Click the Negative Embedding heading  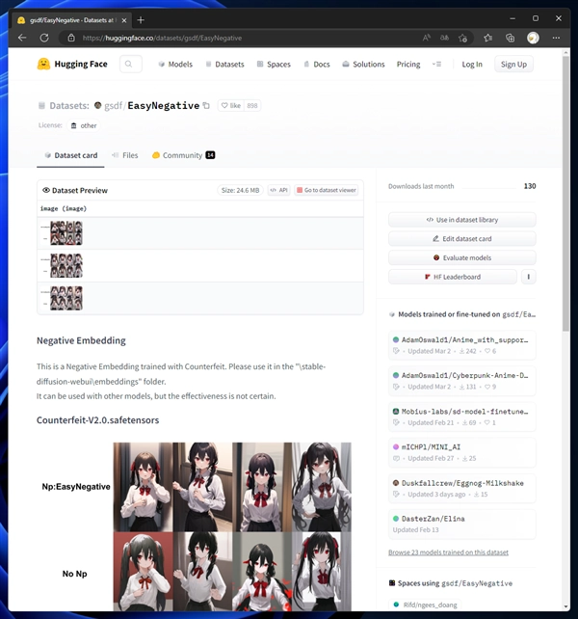(x=81, y=340)
